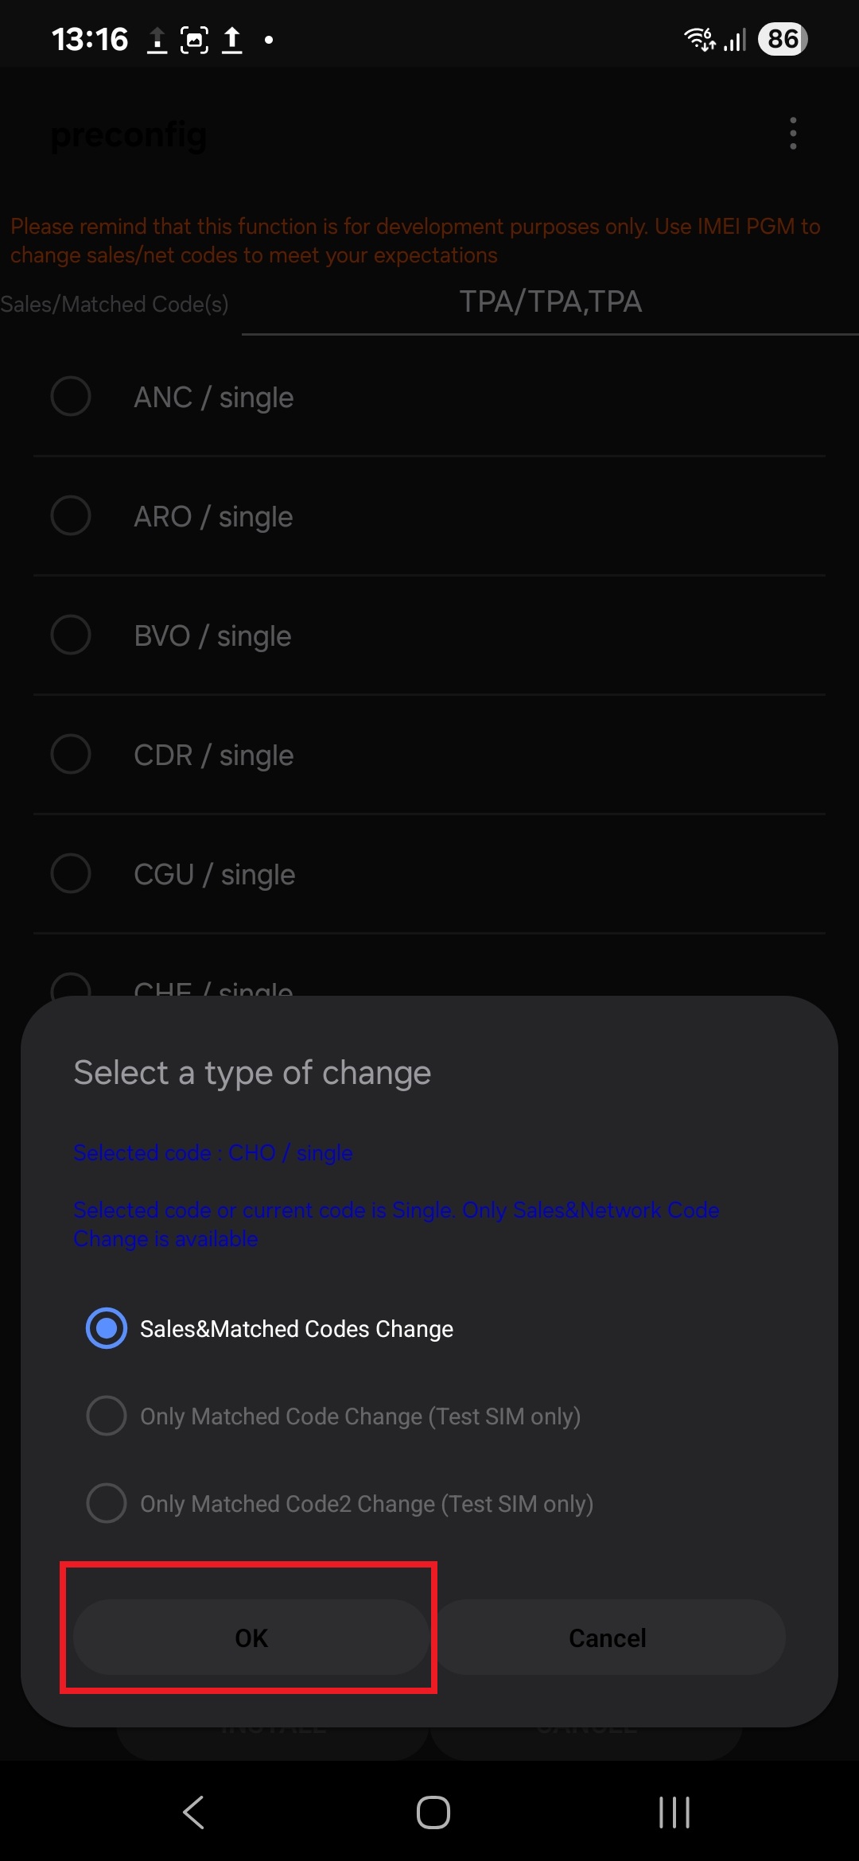The height and width of the screenshot is (1861, 859).
Task: Select Sales&Matched Codes Change radio option
Action: (107, 1328)
